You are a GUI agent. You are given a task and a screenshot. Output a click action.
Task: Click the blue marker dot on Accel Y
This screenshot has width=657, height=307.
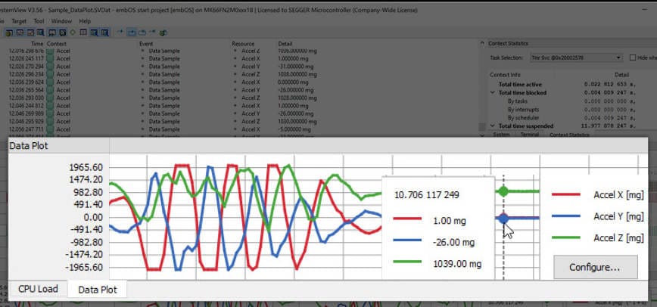(x=505, y=218)
